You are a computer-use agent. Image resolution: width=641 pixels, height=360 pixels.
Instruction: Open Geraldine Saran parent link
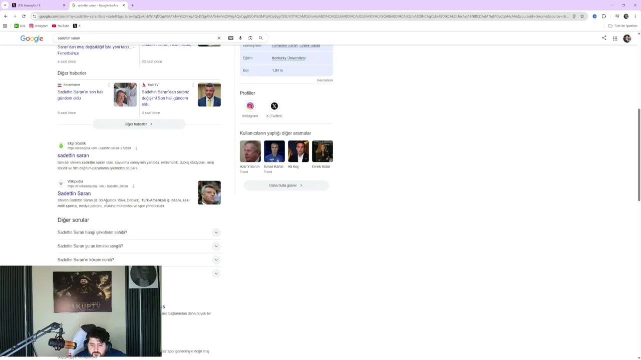[x=284, y=46]
